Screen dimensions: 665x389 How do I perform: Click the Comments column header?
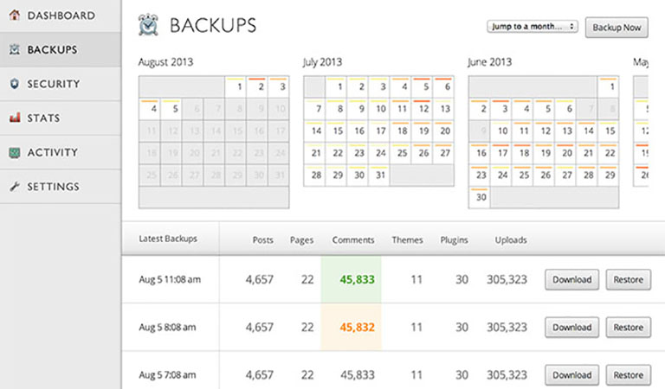tap(353, 240)
